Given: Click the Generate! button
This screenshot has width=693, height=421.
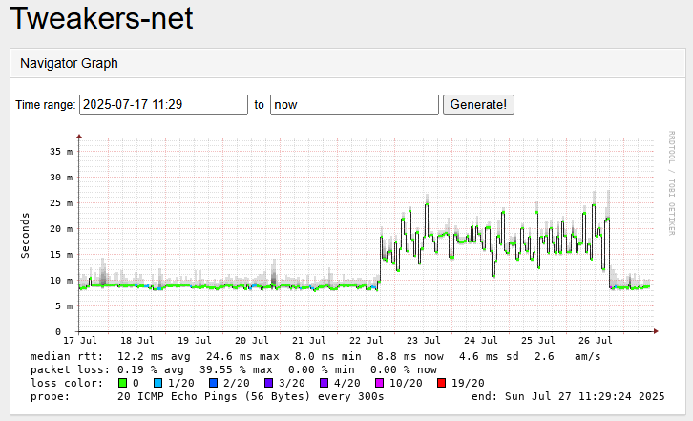Looking at the screenshot, I should 478,104.
